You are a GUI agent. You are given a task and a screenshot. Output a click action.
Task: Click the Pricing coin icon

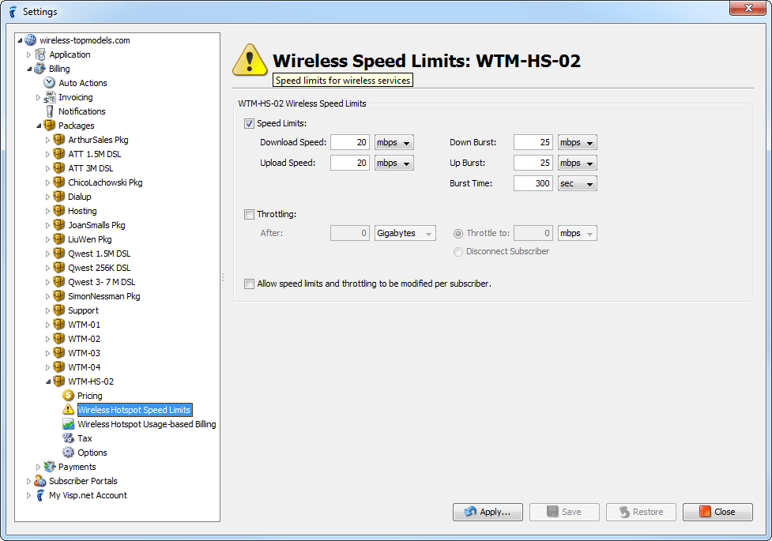[x=68, y=396]
